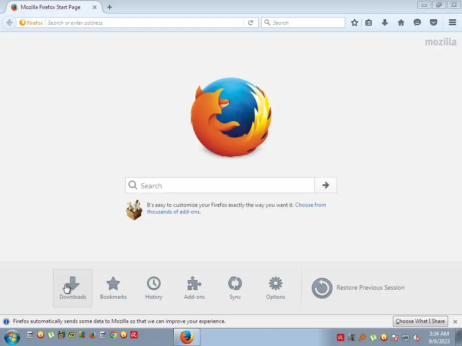This screenshot has height=346, width=462.
Task: Dismiss the data sharing notification bar
Action: [x=455, y=322]
